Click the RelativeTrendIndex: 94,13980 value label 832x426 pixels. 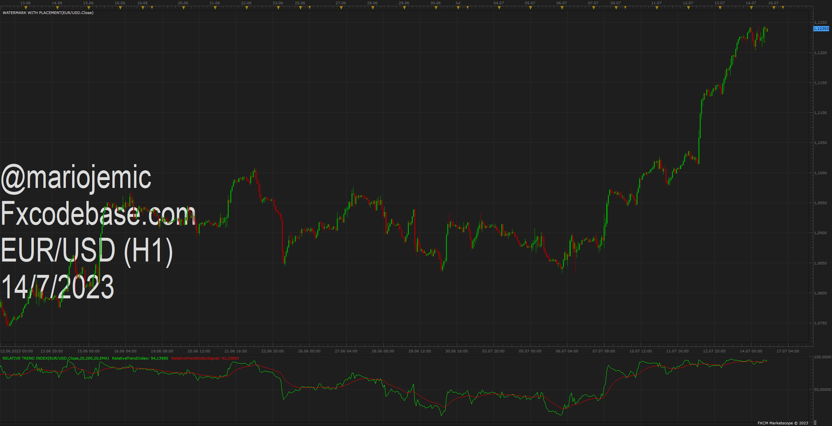pos(140,358)
